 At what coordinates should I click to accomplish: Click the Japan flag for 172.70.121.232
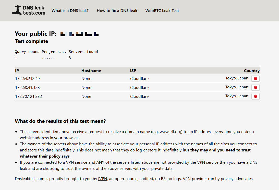pyautogui.click(x=255, y=96)
